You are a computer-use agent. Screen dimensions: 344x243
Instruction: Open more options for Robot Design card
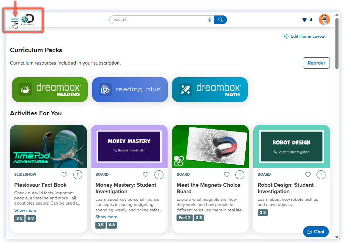pyautogui.click(x=321, y=175)
